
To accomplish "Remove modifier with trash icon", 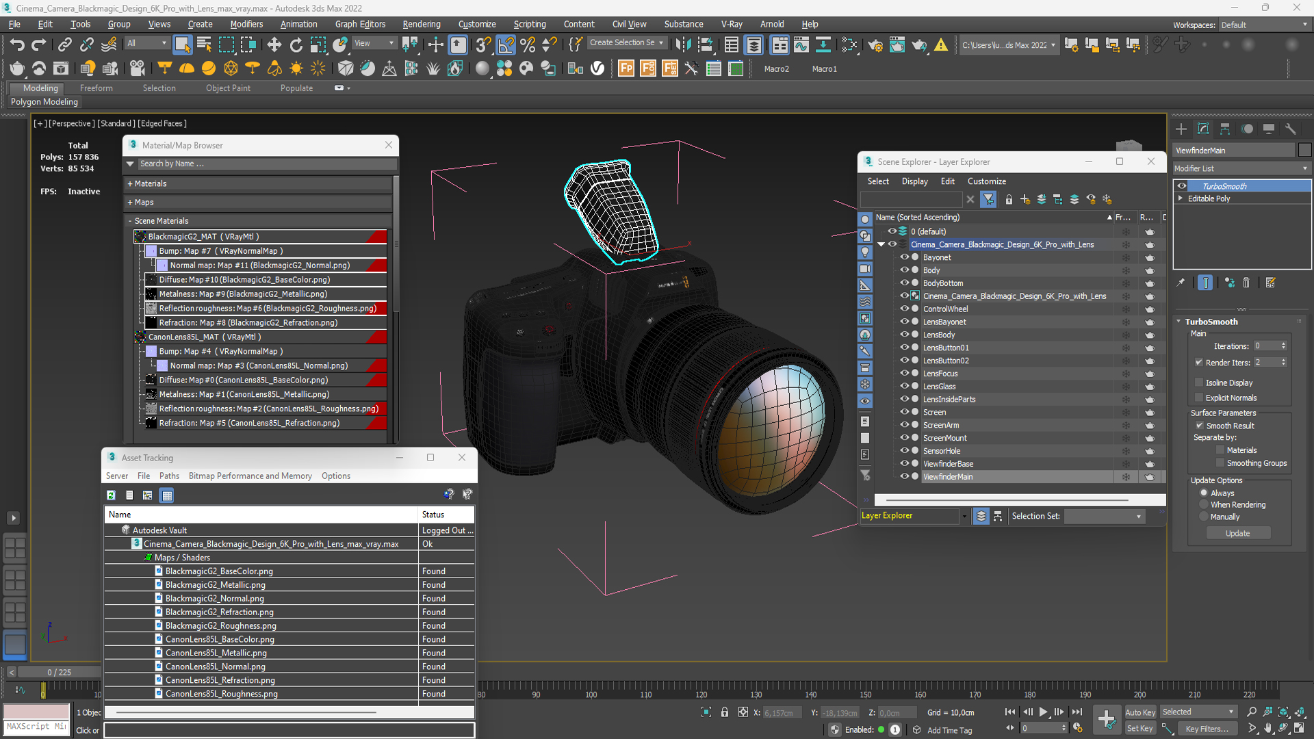I will coord(1246,283).
